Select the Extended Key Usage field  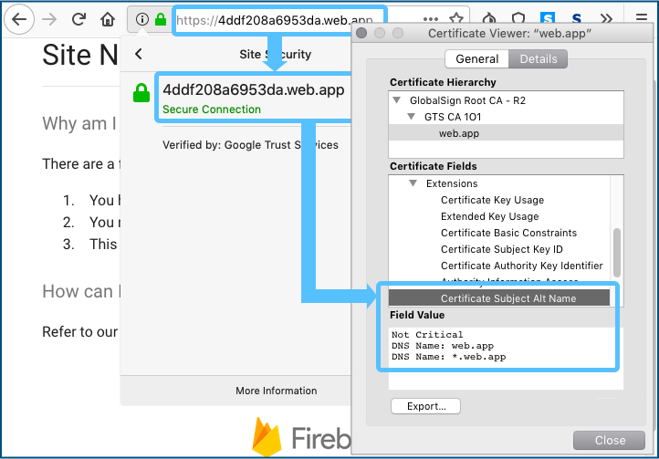tap(489, 216)
